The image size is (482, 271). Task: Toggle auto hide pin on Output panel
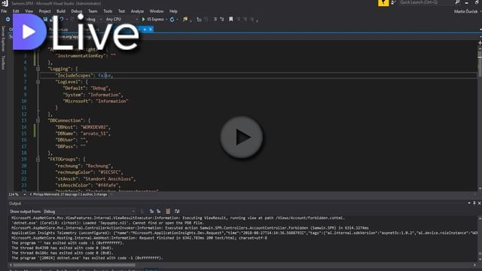474,203
